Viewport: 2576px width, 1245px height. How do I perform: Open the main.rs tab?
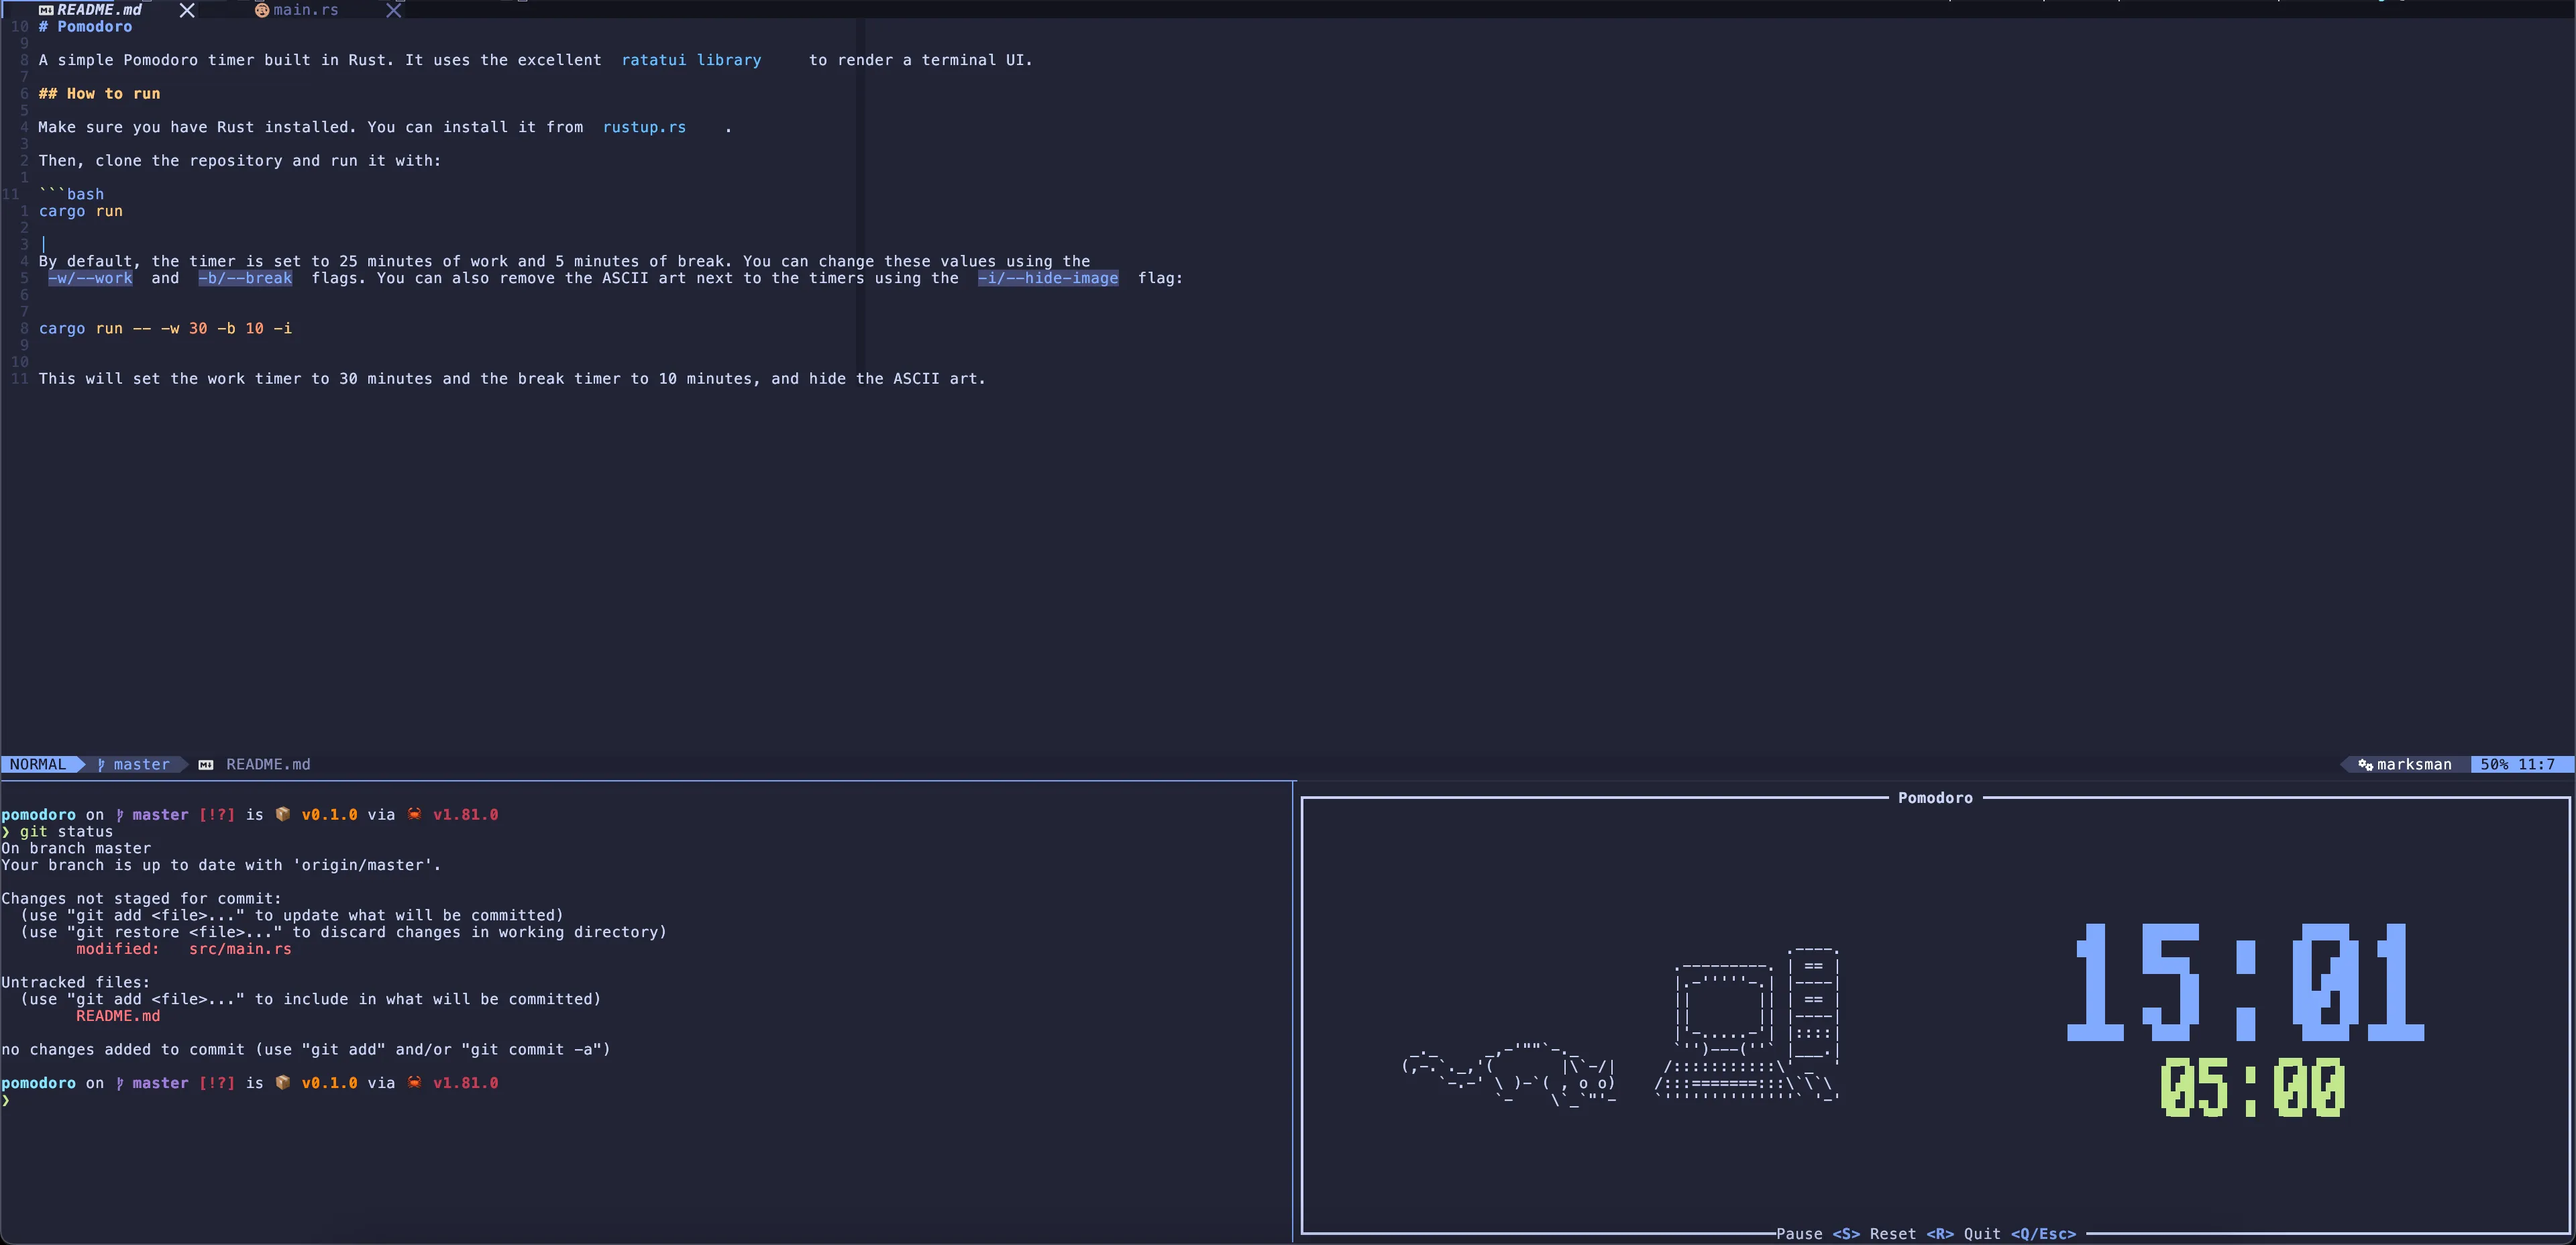pyautogui.click(x=306, y=10)
